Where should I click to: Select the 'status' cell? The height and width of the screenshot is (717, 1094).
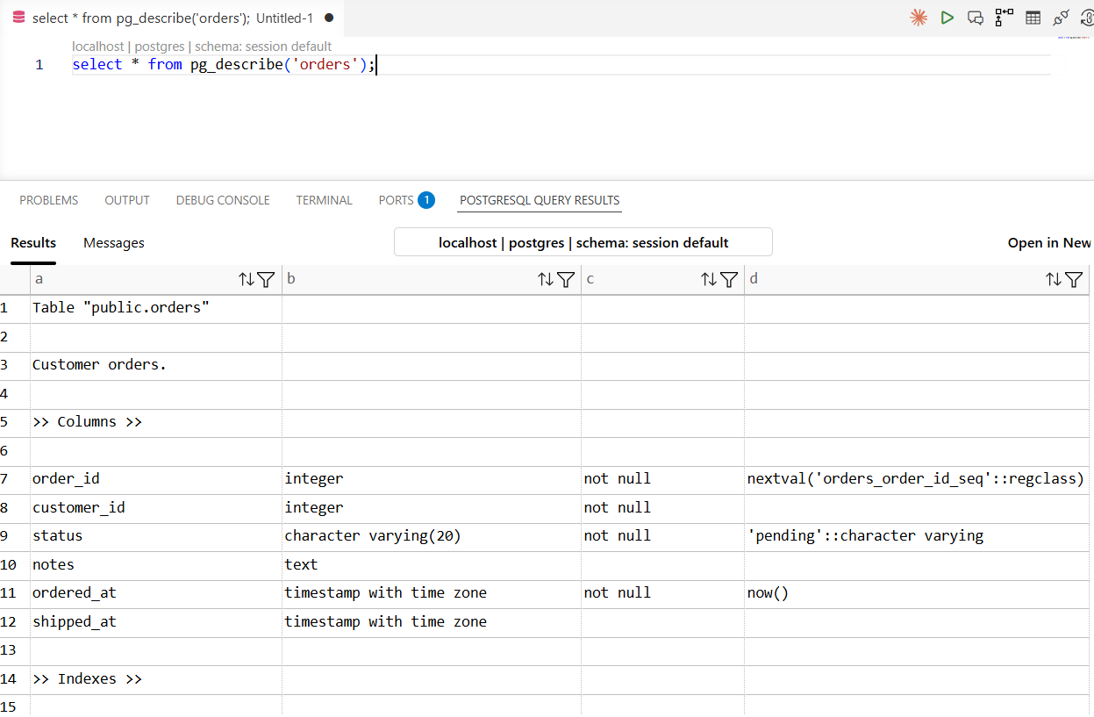point(156,536)
